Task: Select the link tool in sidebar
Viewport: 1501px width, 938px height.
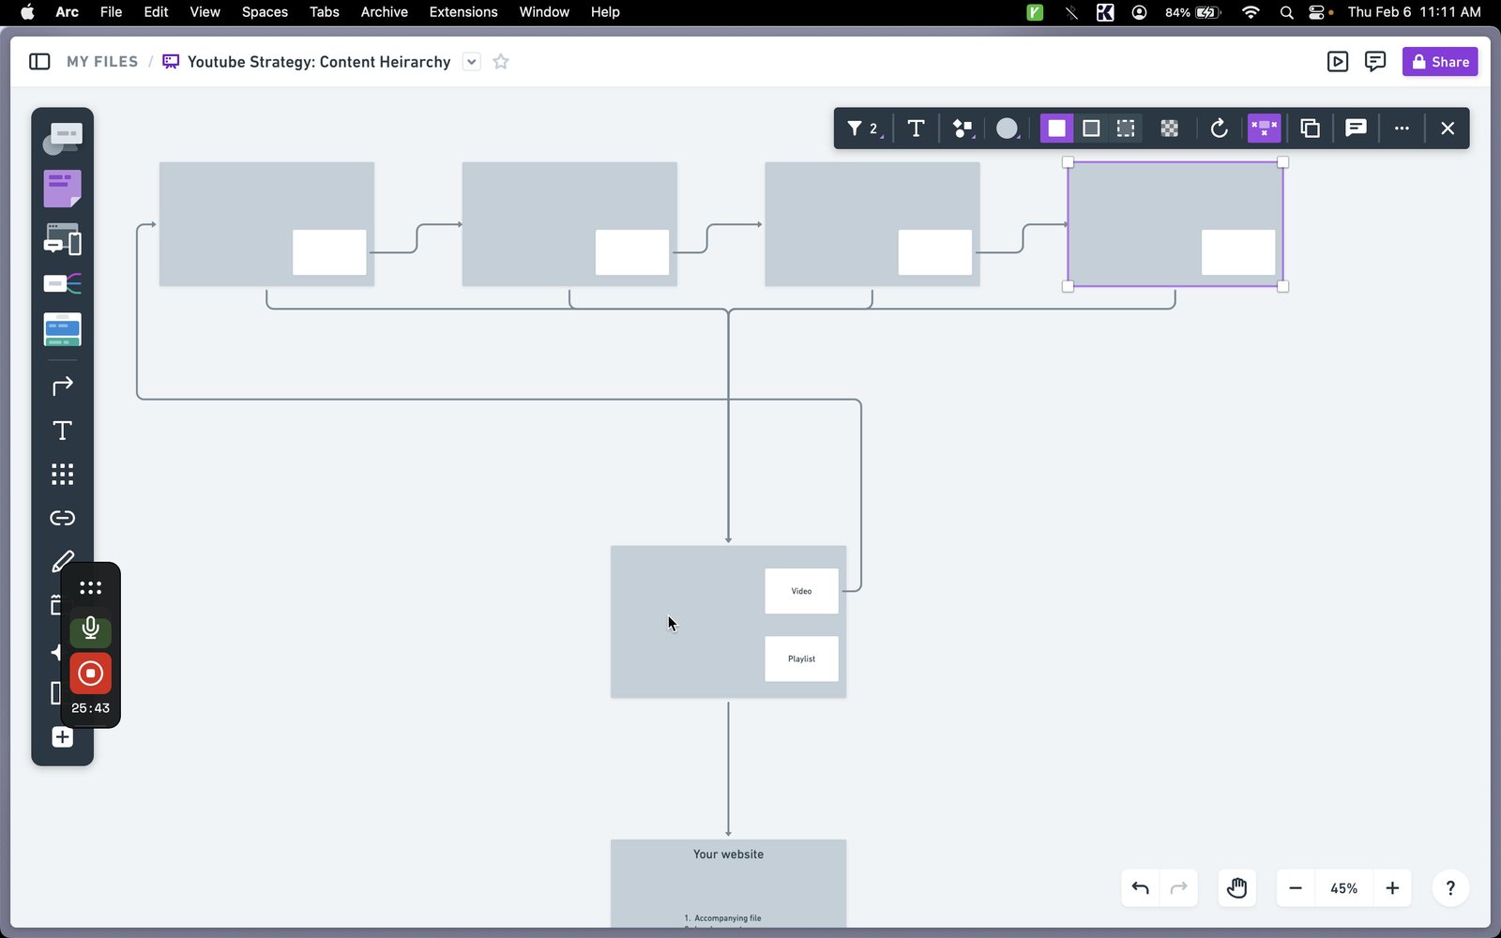Action: 62,518
